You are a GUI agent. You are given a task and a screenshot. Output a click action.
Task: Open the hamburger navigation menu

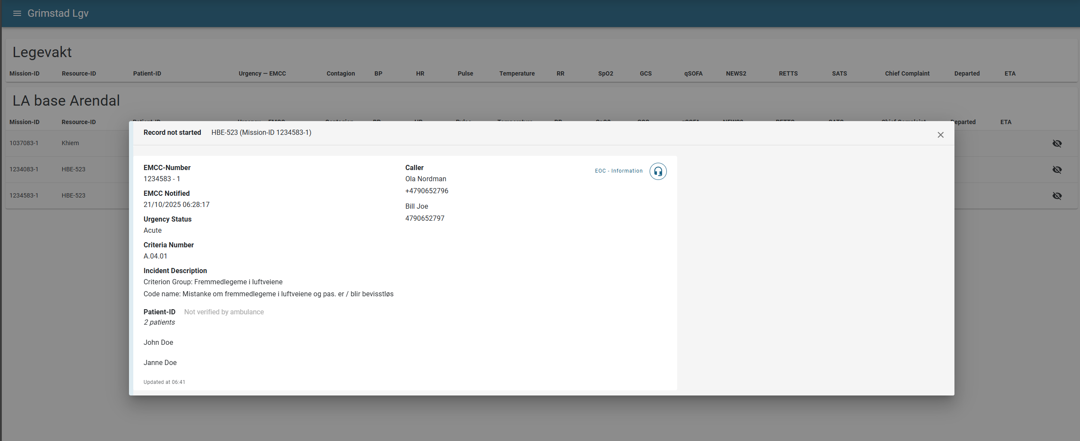coord(17,13)
